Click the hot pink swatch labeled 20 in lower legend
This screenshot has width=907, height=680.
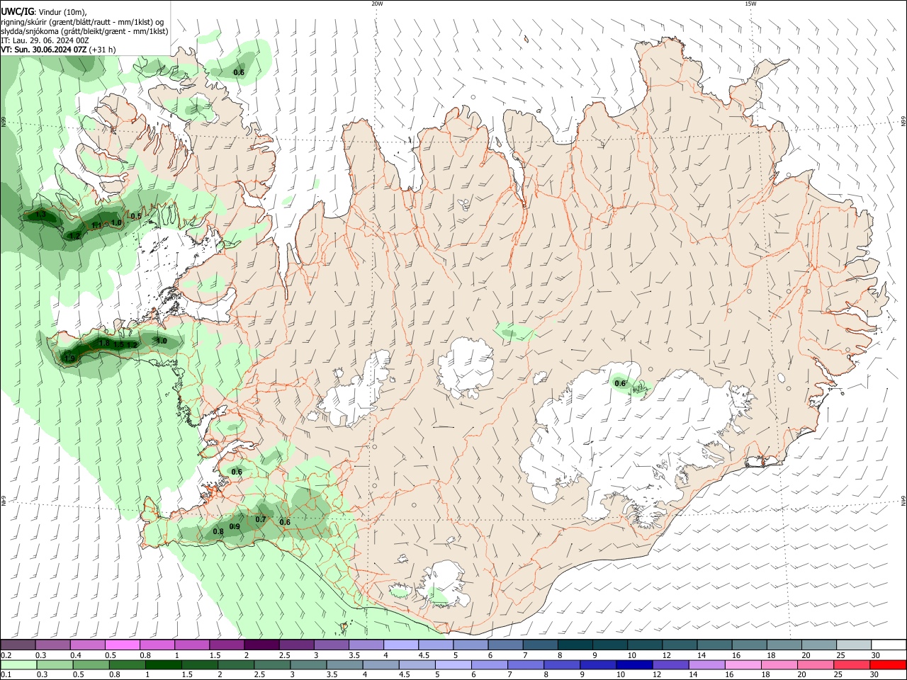[816, 664]
